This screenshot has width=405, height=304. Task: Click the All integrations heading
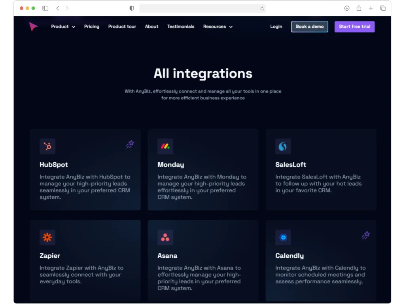pyautogui.click(x=203, y=73)
